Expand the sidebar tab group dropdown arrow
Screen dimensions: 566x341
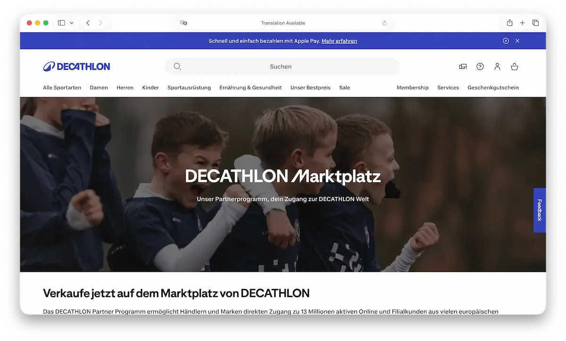[72, 23]
